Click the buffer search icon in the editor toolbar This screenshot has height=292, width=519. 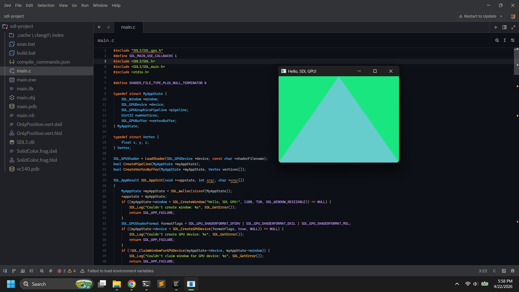(x=497, y=40)
